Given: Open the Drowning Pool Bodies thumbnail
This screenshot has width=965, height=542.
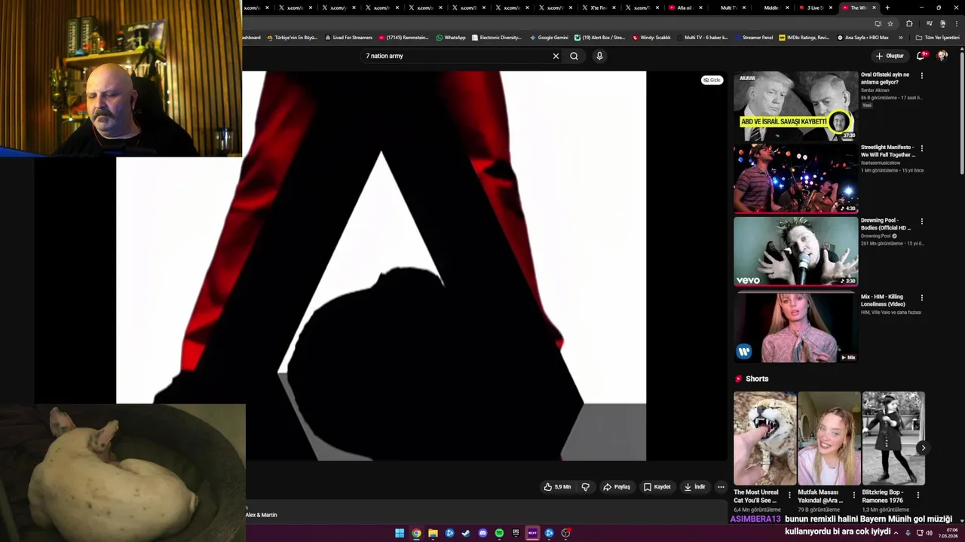Looking at the screenshot, I should pyautogui.click(x=795, y=252).
